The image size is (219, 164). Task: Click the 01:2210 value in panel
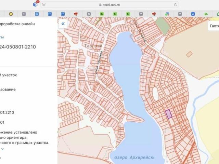tap(7, 112)
